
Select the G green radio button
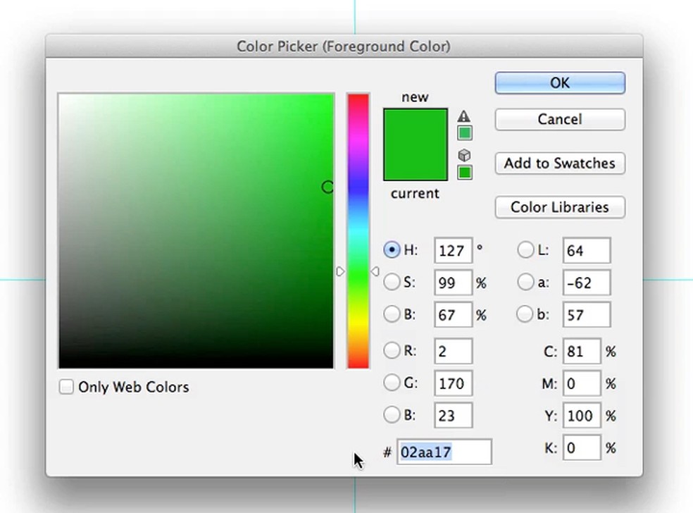[x=392, y=383]
